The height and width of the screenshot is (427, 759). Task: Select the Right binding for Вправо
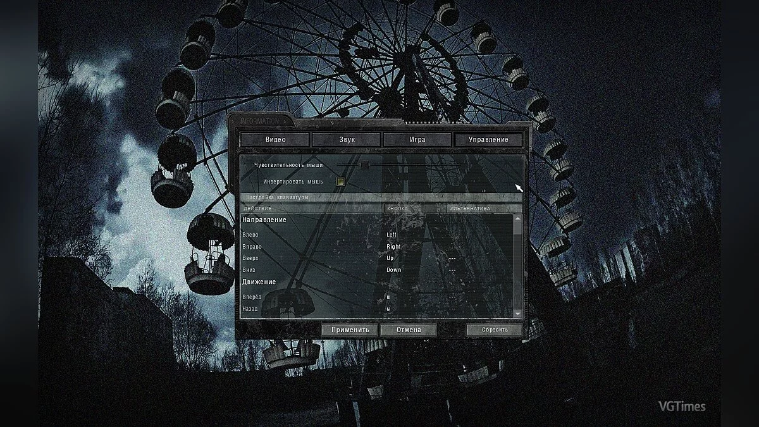(395, 245)
